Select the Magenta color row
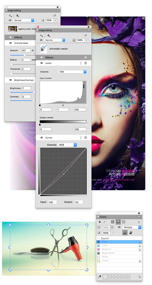 tap(119, 249)
